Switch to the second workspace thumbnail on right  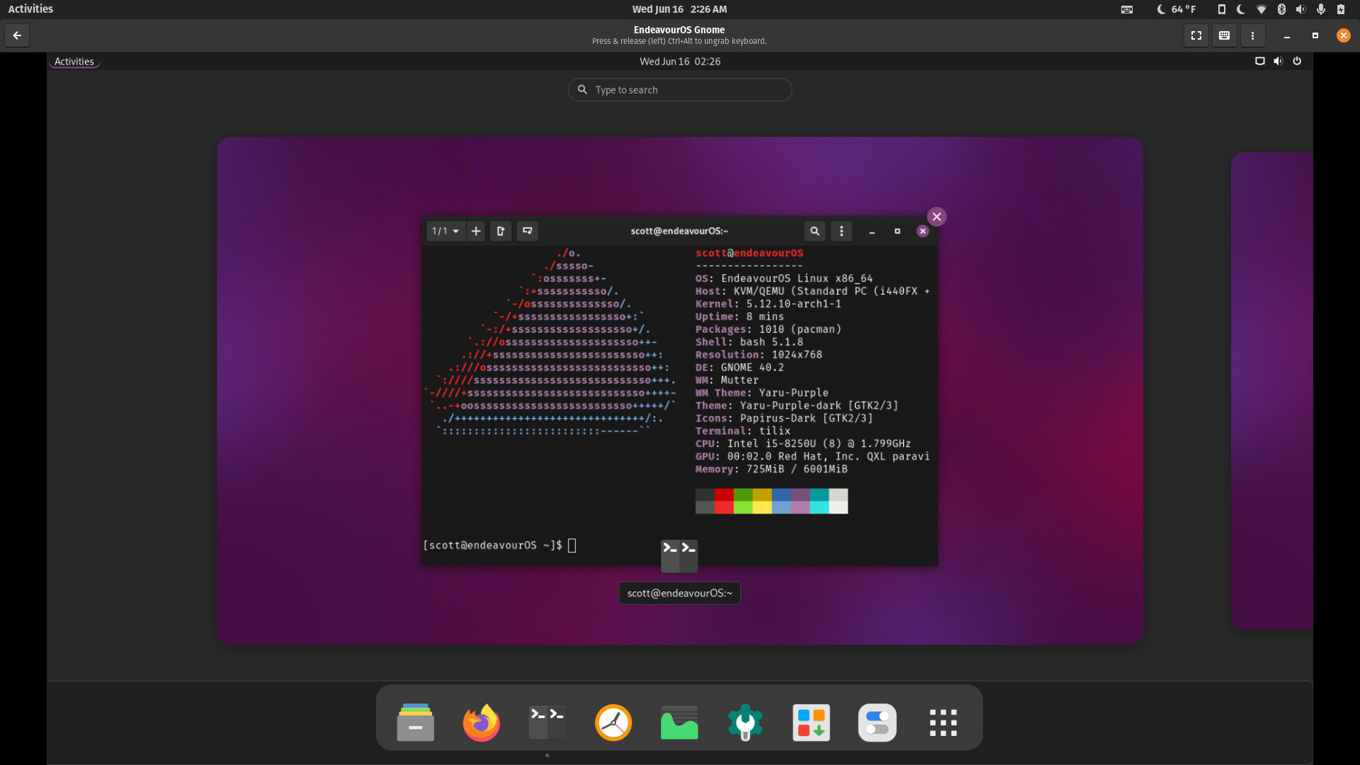coord(1272,391)
